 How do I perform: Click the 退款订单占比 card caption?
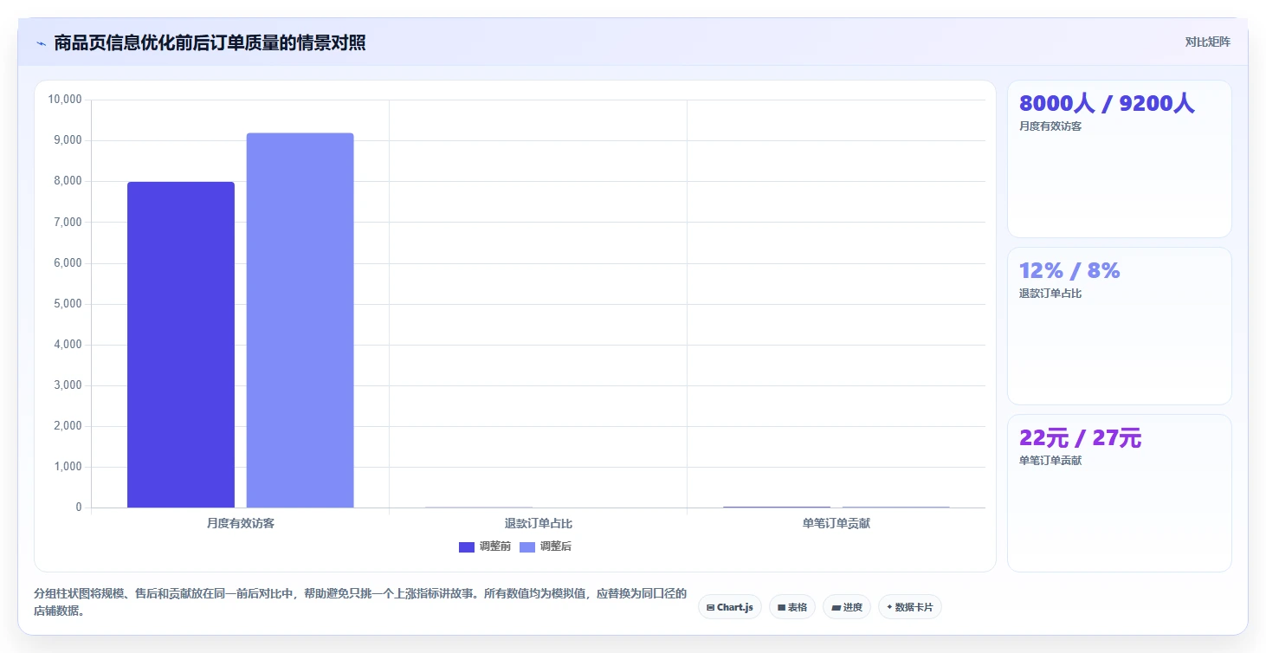click(x=1050, y=293)
